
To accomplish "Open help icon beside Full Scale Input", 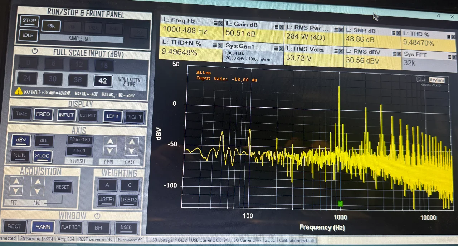I will tap(35, 51).
